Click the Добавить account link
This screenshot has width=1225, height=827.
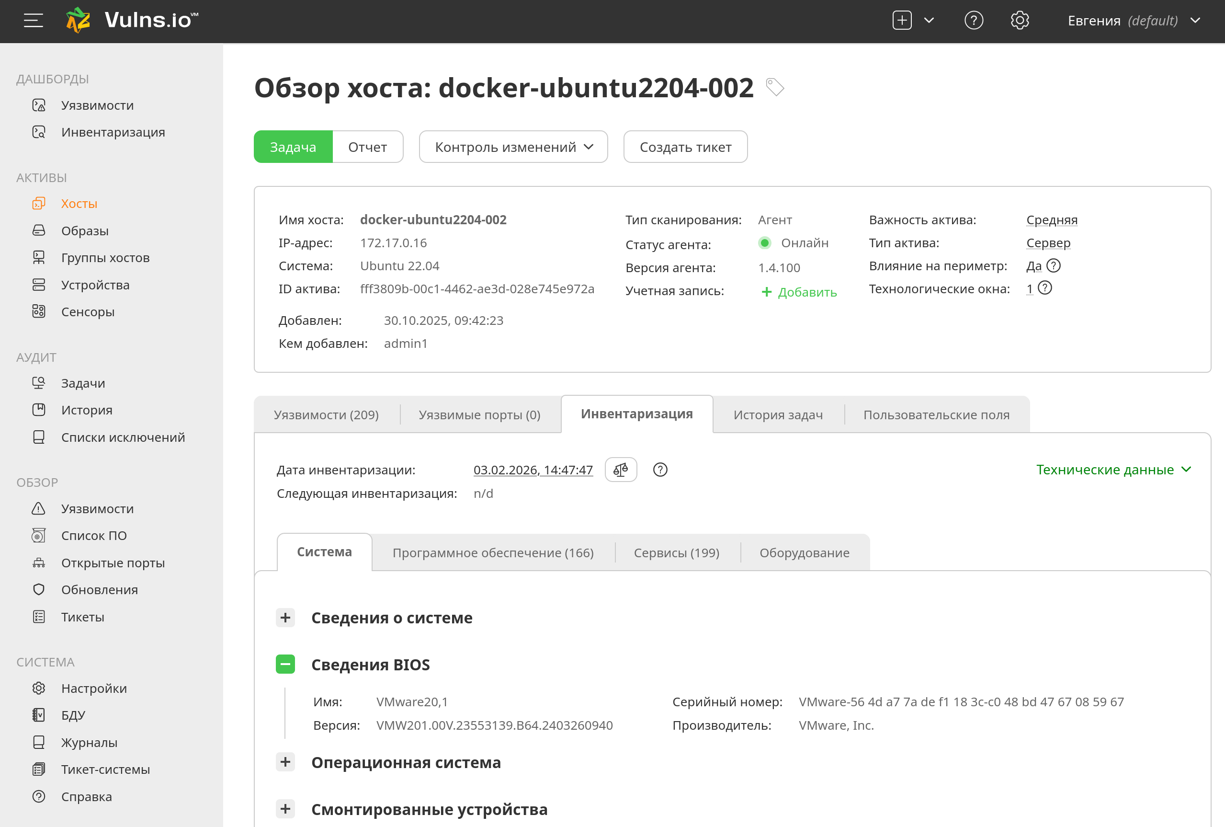pyautogui.click(x=799, y=292)
